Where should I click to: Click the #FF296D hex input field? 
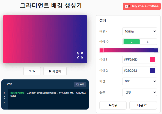tap(135, 59)
